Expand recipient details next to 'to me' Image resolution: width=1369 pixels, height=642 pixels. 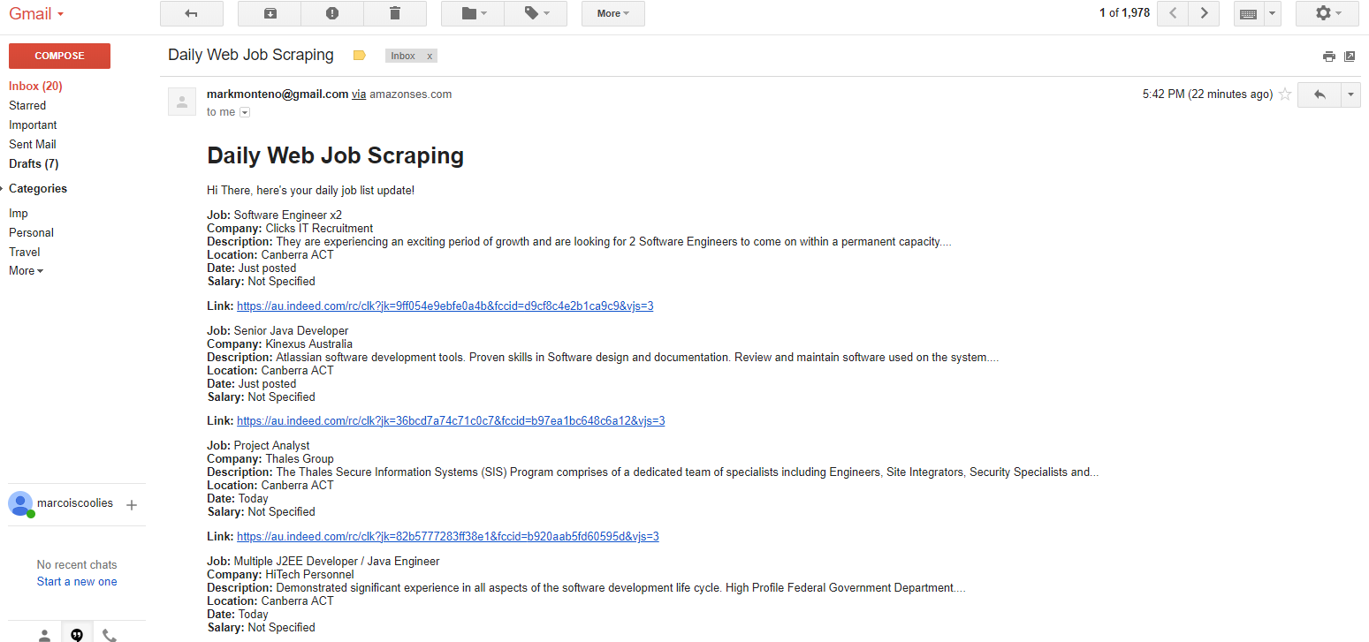click(x=245, y=112)
